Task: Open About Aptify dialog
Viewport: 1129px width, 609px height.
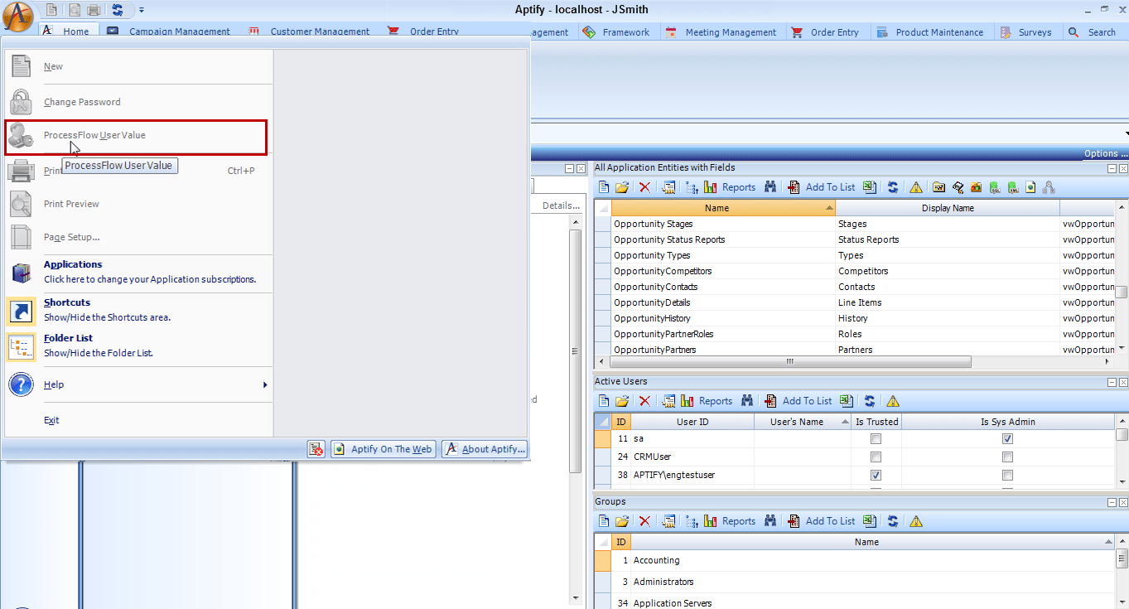Action: tap(485, 448)
